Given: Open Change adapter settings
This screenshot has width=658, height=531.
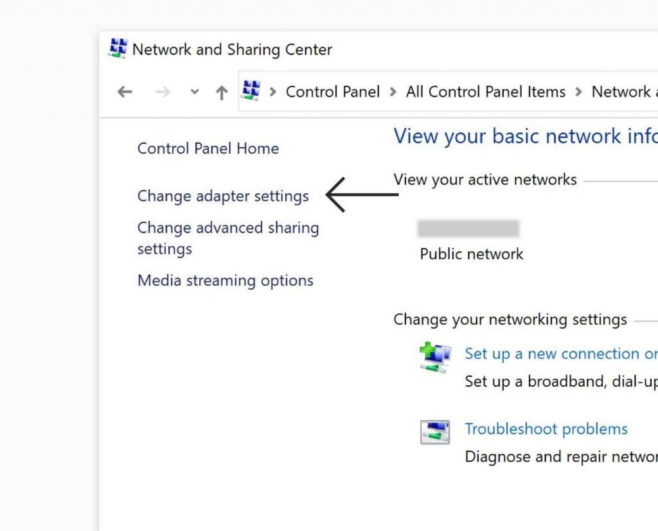Looking at the screenshot, I should 223,196.
